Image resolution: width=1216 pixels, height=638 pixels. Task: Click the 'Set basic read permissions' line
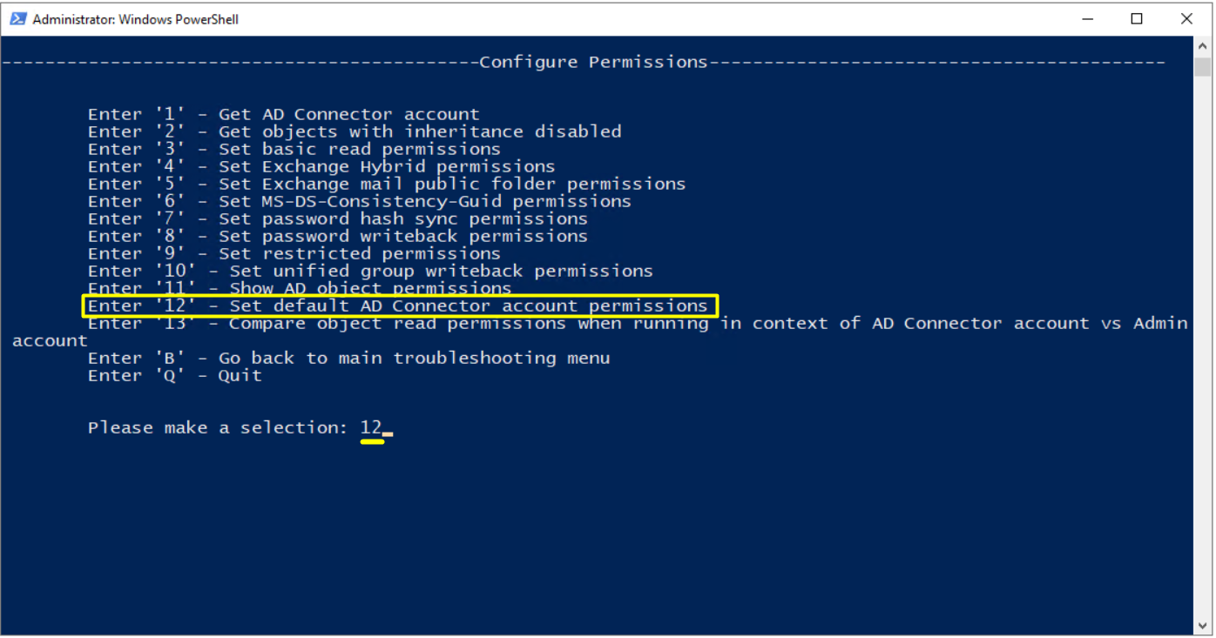[294, 149]
